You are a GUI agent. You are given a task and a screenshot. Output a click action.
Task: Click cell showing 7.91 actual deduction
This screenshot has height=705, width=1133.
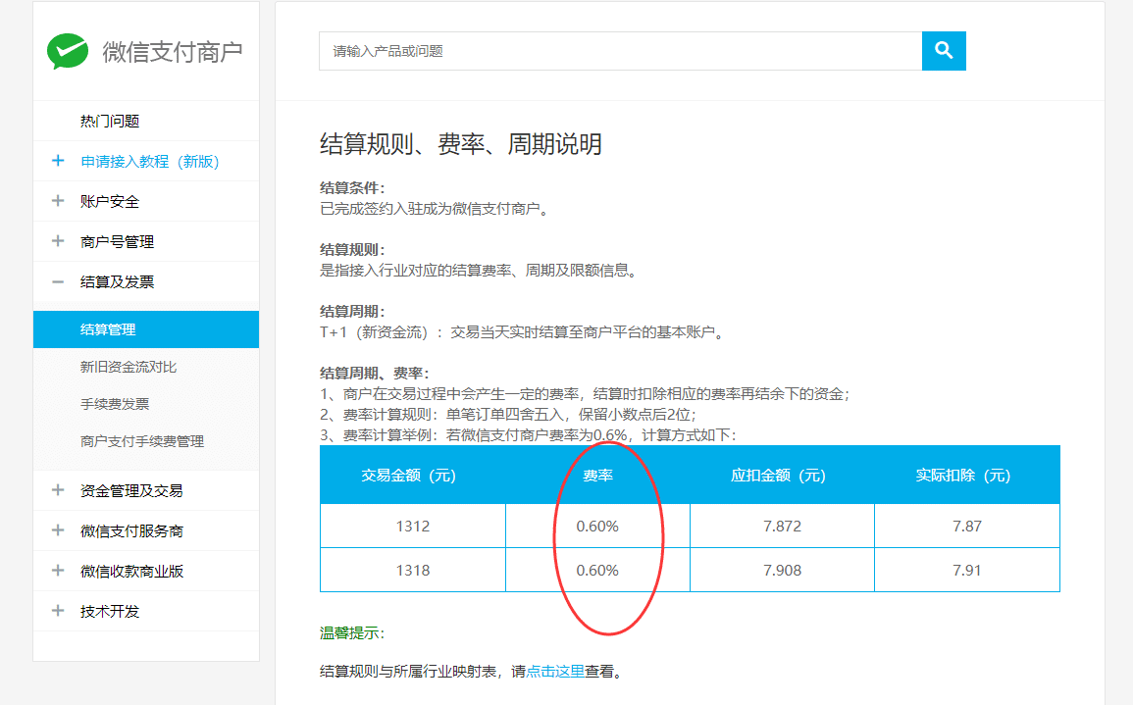click(967, 570)
